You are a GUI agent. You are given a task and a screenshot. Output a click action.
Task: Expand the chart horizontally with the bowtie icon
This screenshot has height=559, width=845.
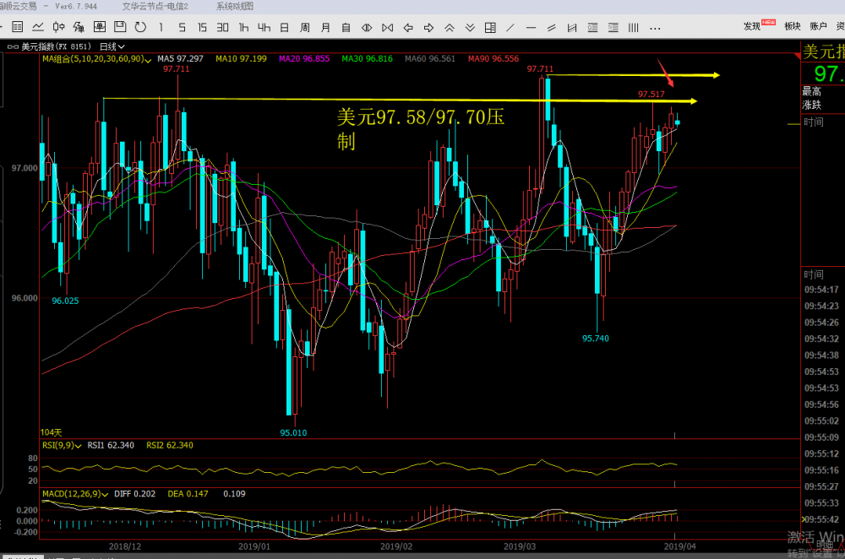click(388, 28)
